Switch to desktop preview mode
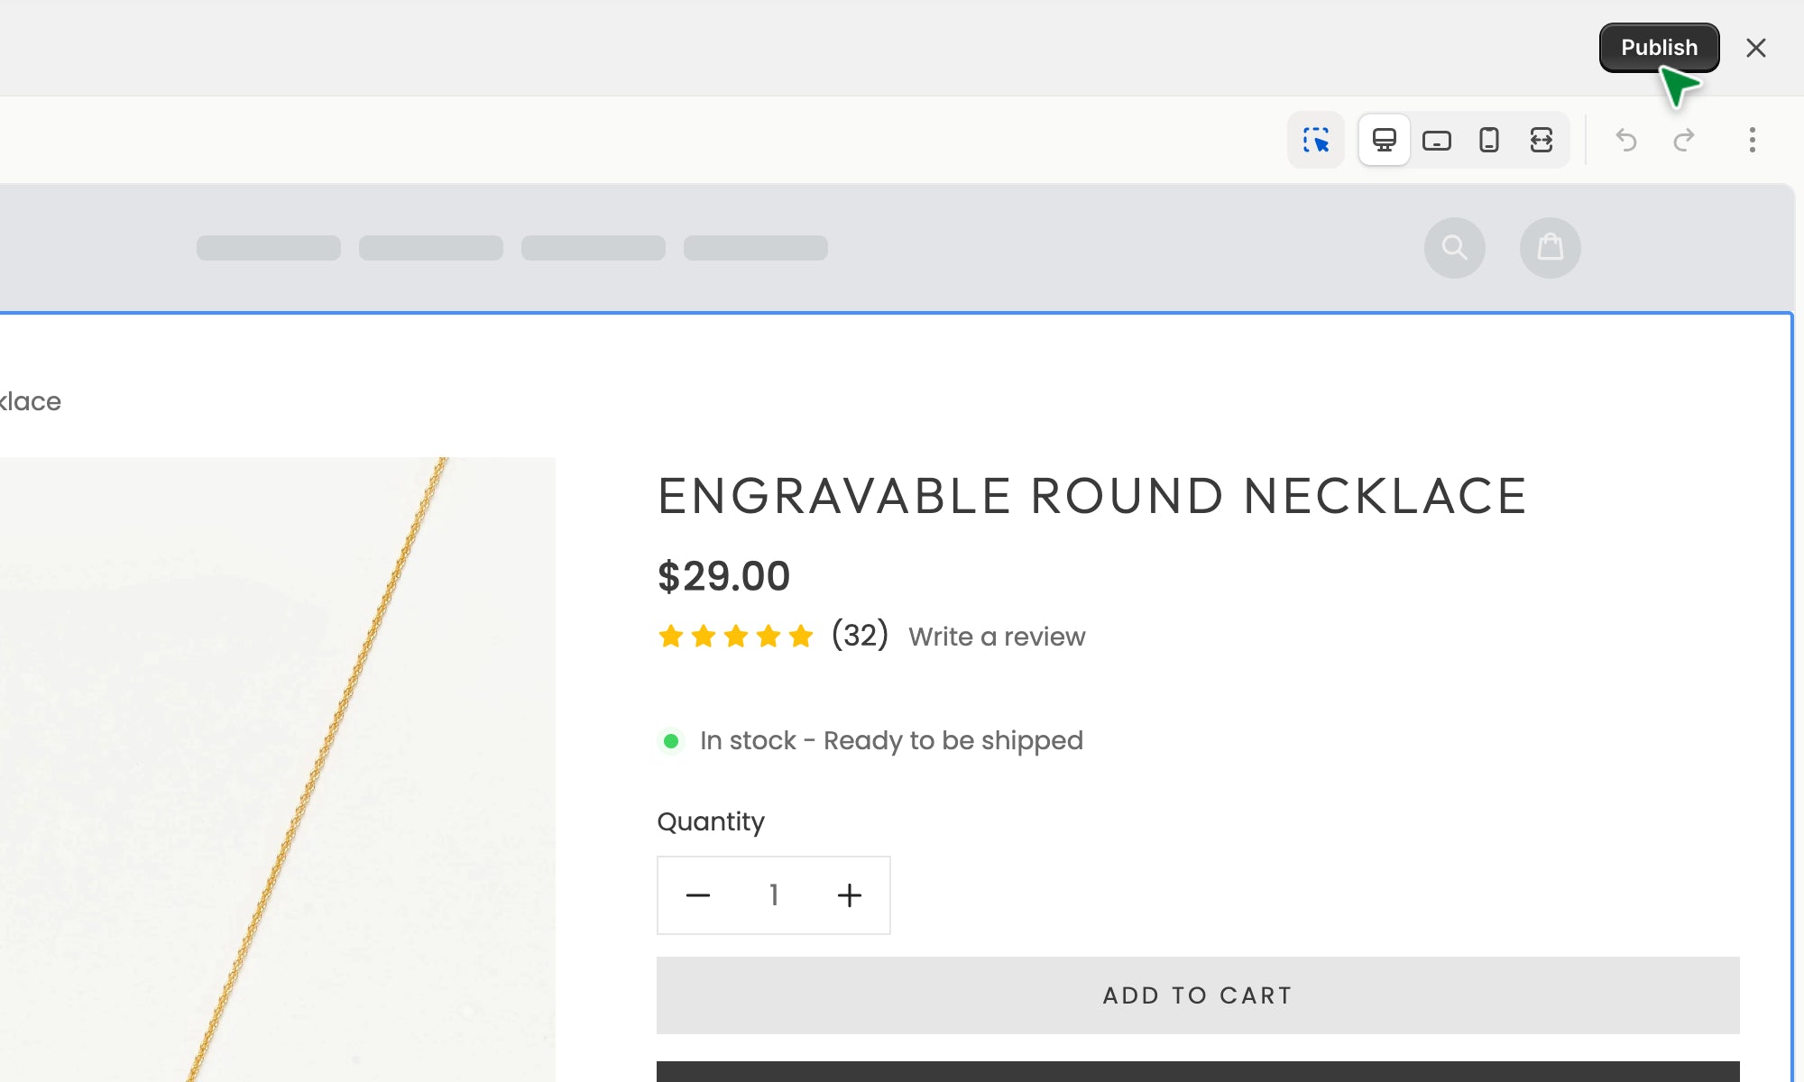The image size is (1804, 1082). point(1385,141)
